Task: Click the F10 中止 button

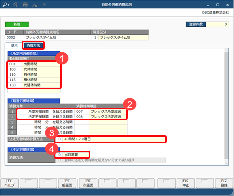Action: click(x=186, y=183)
